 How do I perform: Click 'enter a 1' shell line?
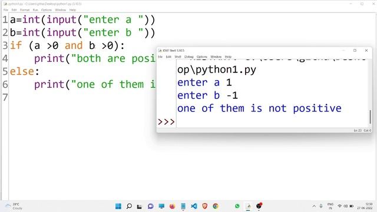pos(204,82)
